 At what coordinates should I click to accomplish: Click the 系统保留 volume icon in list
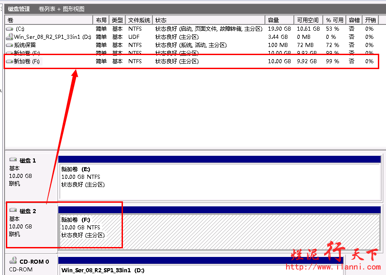click(9, 45)
